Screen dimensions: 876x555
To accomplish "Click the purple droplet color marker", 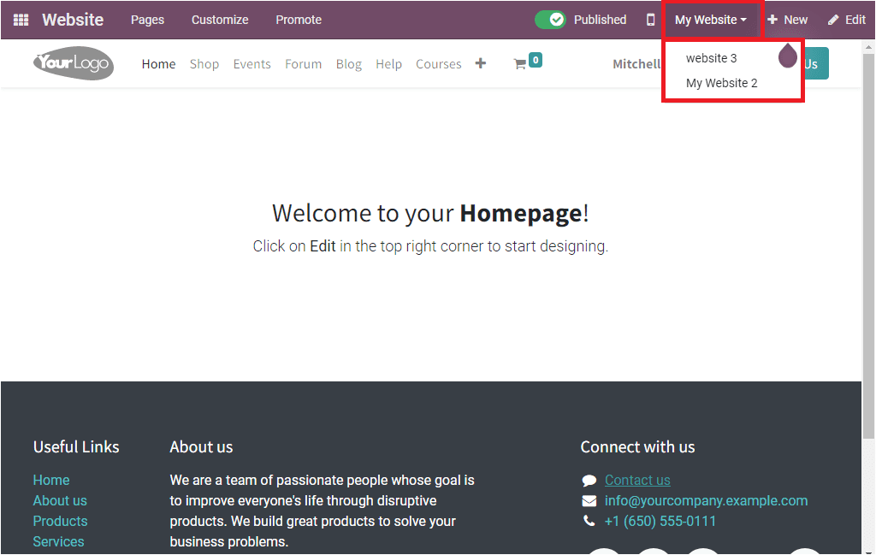I will [787, 56].
